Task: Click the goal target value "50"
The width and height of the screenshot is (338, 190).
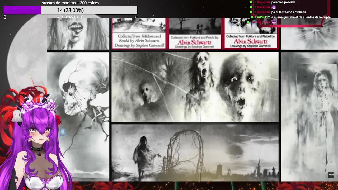Action: tap(135, 17)
